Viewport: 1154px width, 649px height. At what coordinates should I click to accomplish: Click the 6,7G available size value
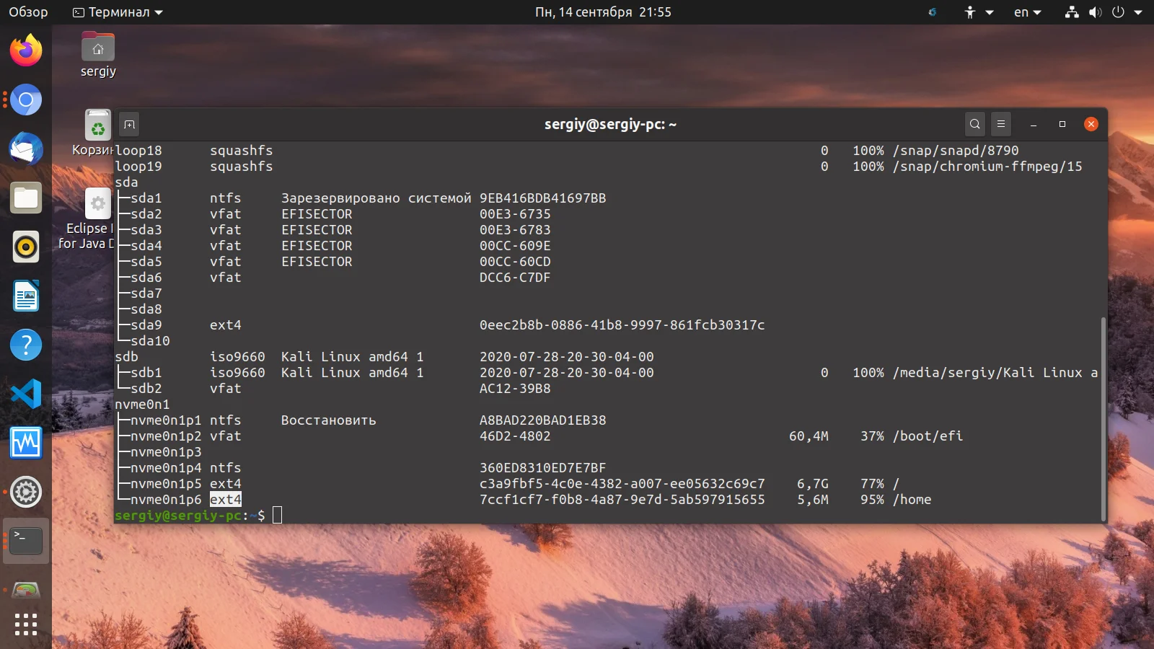point(813,484)
